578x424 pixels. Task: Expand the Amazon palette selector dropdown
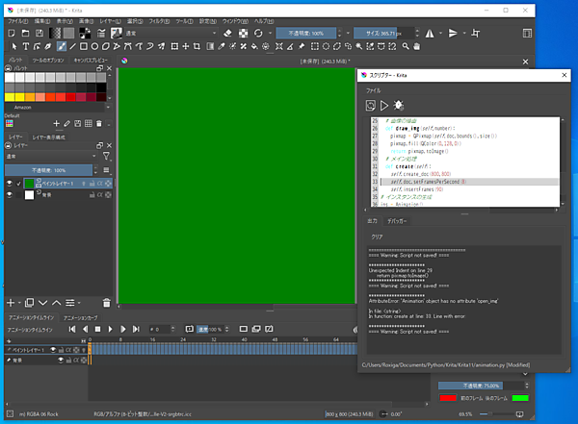[58, 108]
